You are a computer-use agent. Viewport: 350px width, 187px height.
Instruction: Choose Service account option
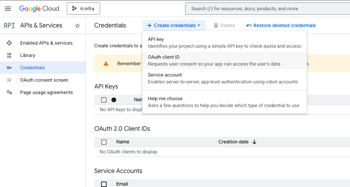click(225, 79)
